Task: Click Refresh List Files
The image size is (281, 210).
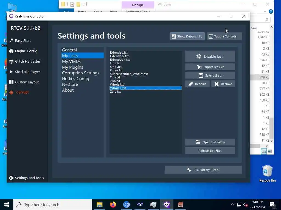Action: (x=210, y=151)
